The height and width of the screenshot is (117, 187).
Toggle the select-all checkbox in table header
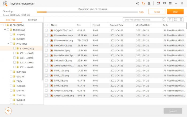(x=46, y=25)
